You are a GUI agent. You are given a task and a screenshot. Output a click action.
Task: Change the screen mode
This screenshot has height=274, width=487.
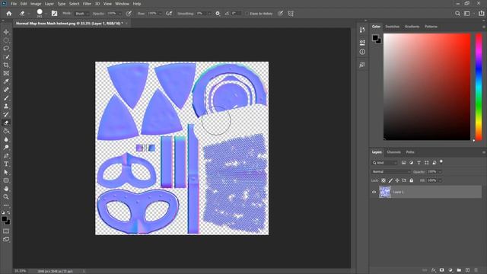6,239
